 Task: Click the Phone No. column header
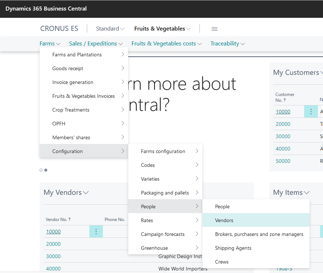coord(115,220)
